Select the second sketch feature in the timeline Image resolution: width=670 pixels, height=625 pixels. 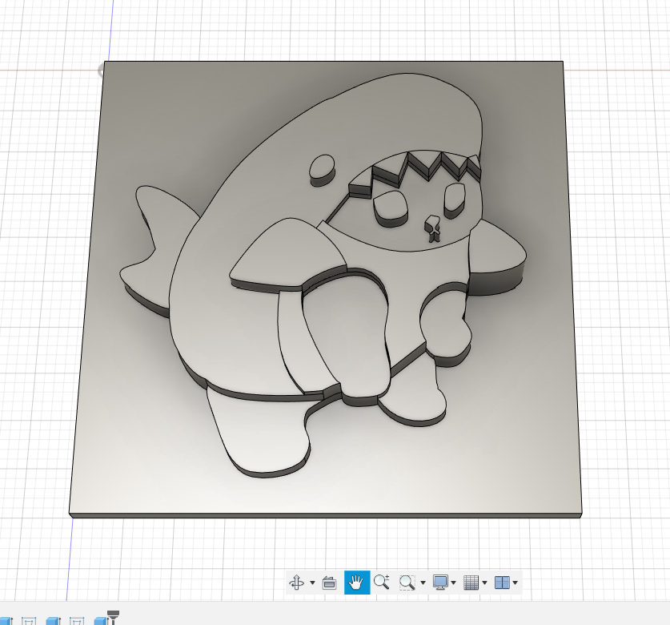coord(77,621)
